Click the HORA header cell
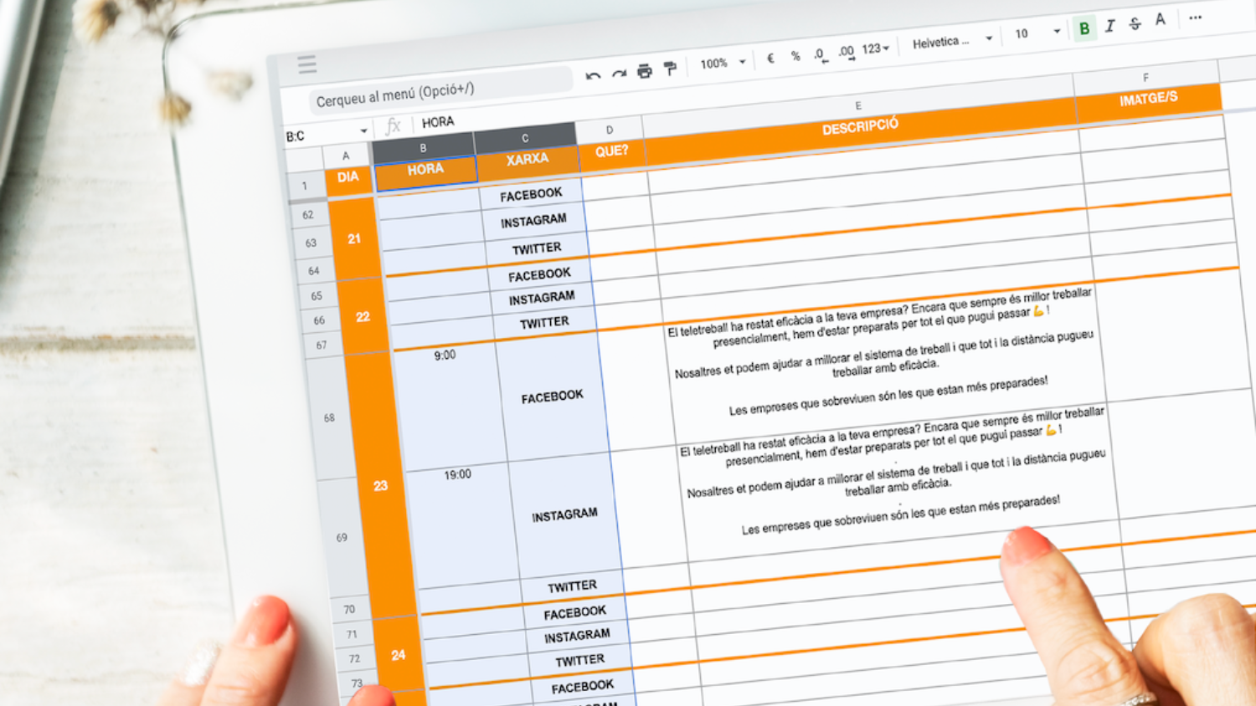Screen dimensions: 1256x706 click(425, 169)
